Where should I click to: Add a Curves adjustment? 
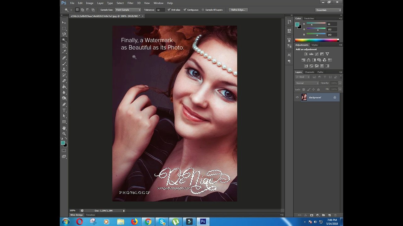pos(316,54)
